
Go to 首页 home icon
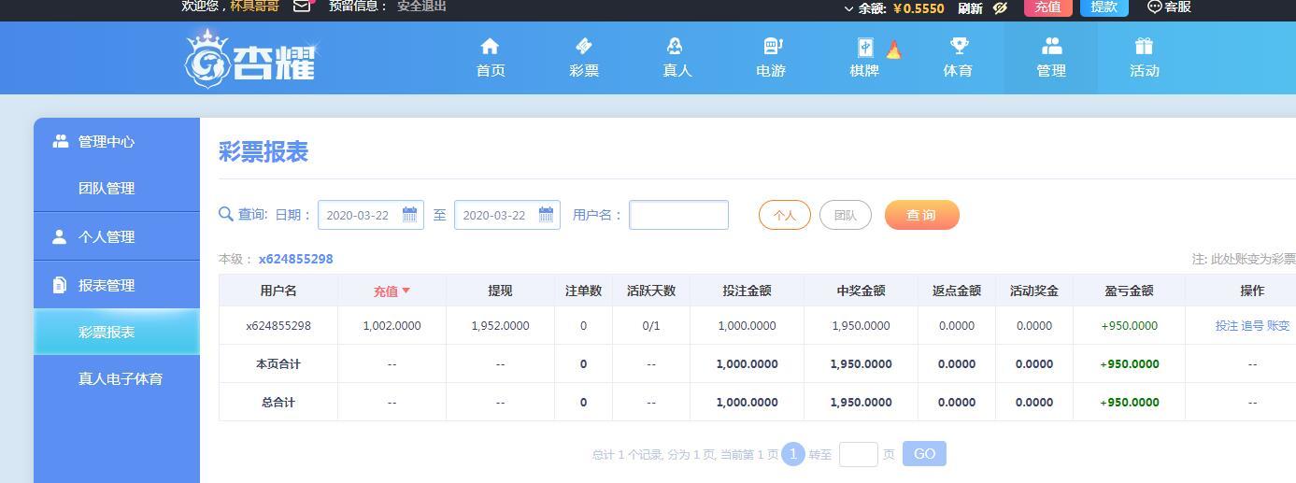(x=490, y=46)
